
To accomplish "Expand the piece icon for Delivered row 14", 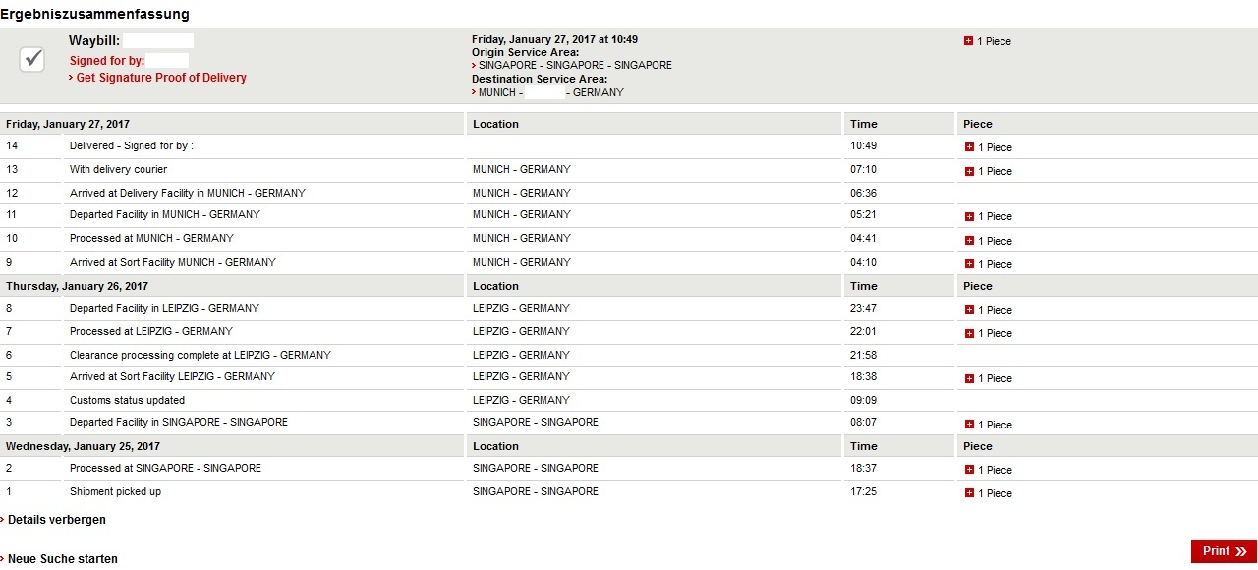I will (969, 147).
